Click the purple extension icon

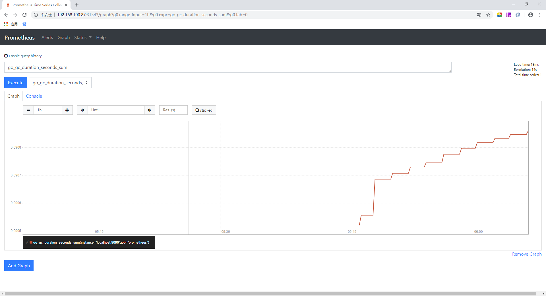click(509, 15)
